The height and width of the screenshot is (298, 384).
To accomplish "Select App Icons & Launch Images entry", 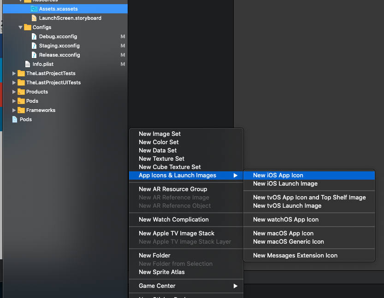I will [186, 175].
